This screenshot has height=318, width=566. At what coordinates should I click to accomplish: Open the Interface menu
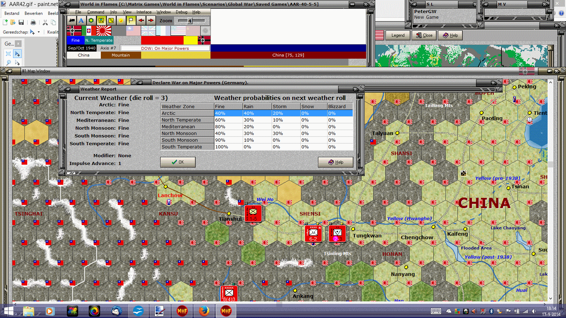pyautogui.click(x=144, y=12)
